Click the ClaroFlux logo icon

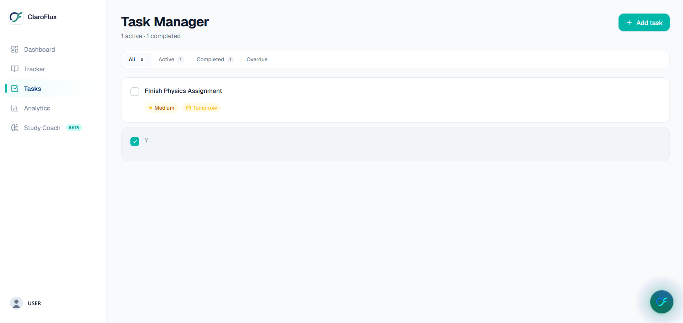coord(16,17)
